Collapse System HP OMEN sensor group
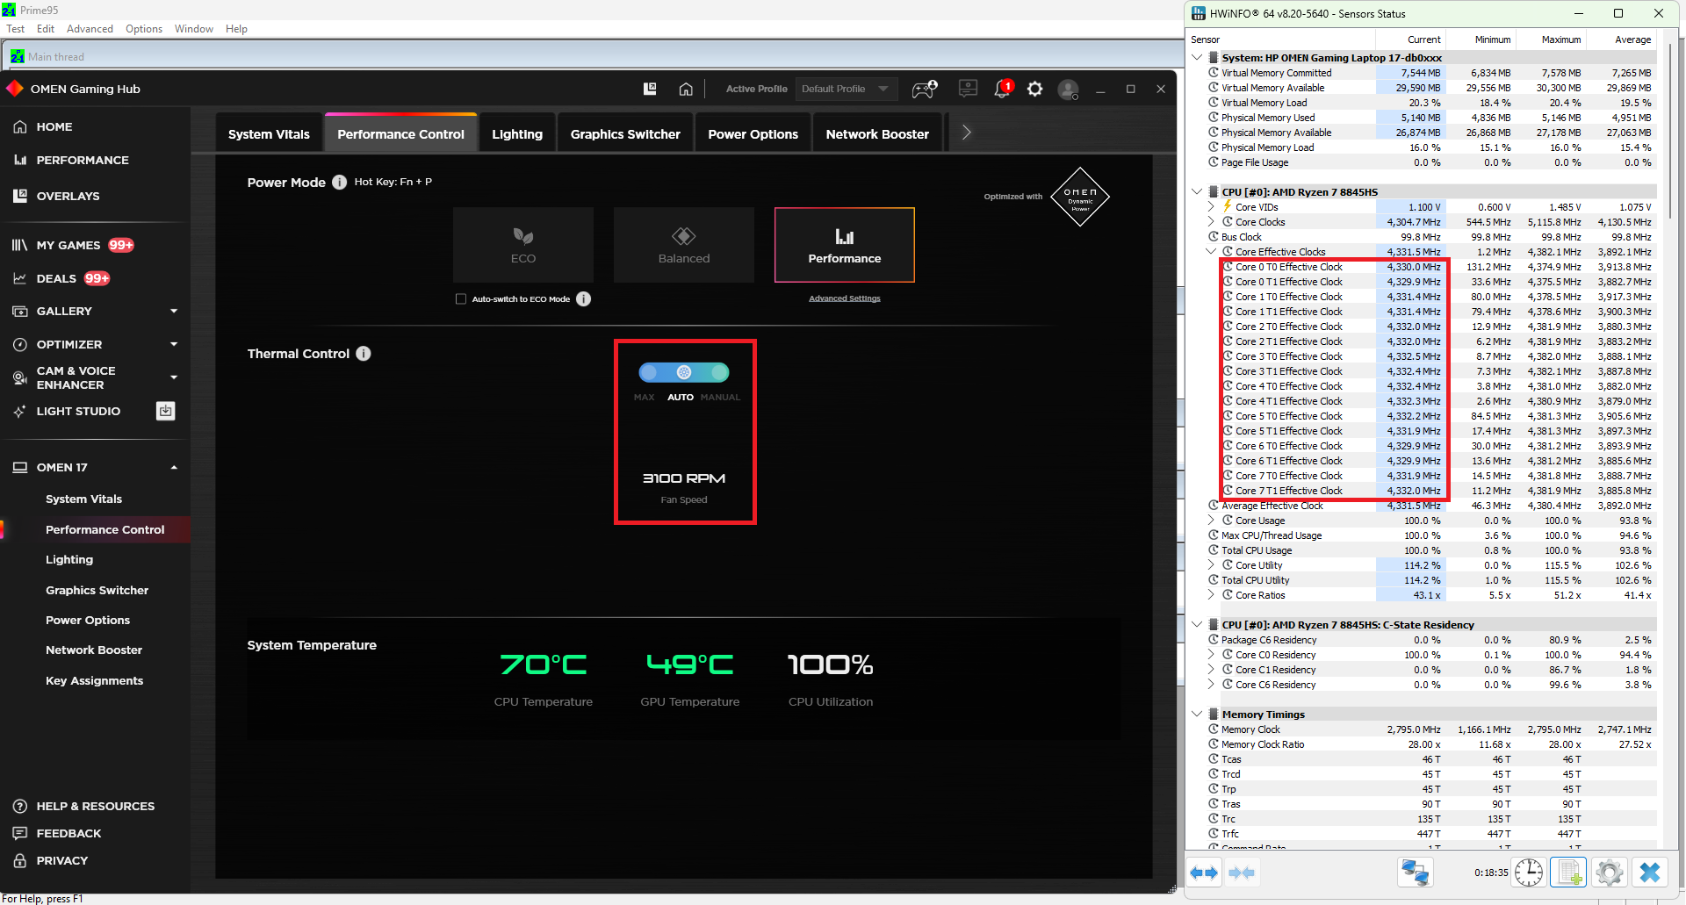Image resolution: width=1686 pixels, height=905 pixels. coord(1198,57)
